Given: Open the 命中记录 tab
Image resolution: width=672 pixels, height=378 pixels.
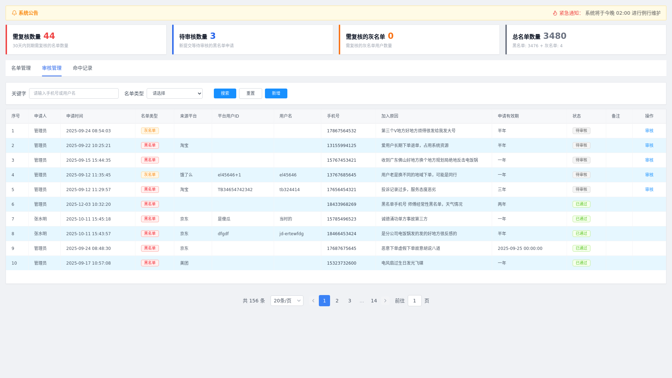Looking at the screenshot, I should pos(83,68).
